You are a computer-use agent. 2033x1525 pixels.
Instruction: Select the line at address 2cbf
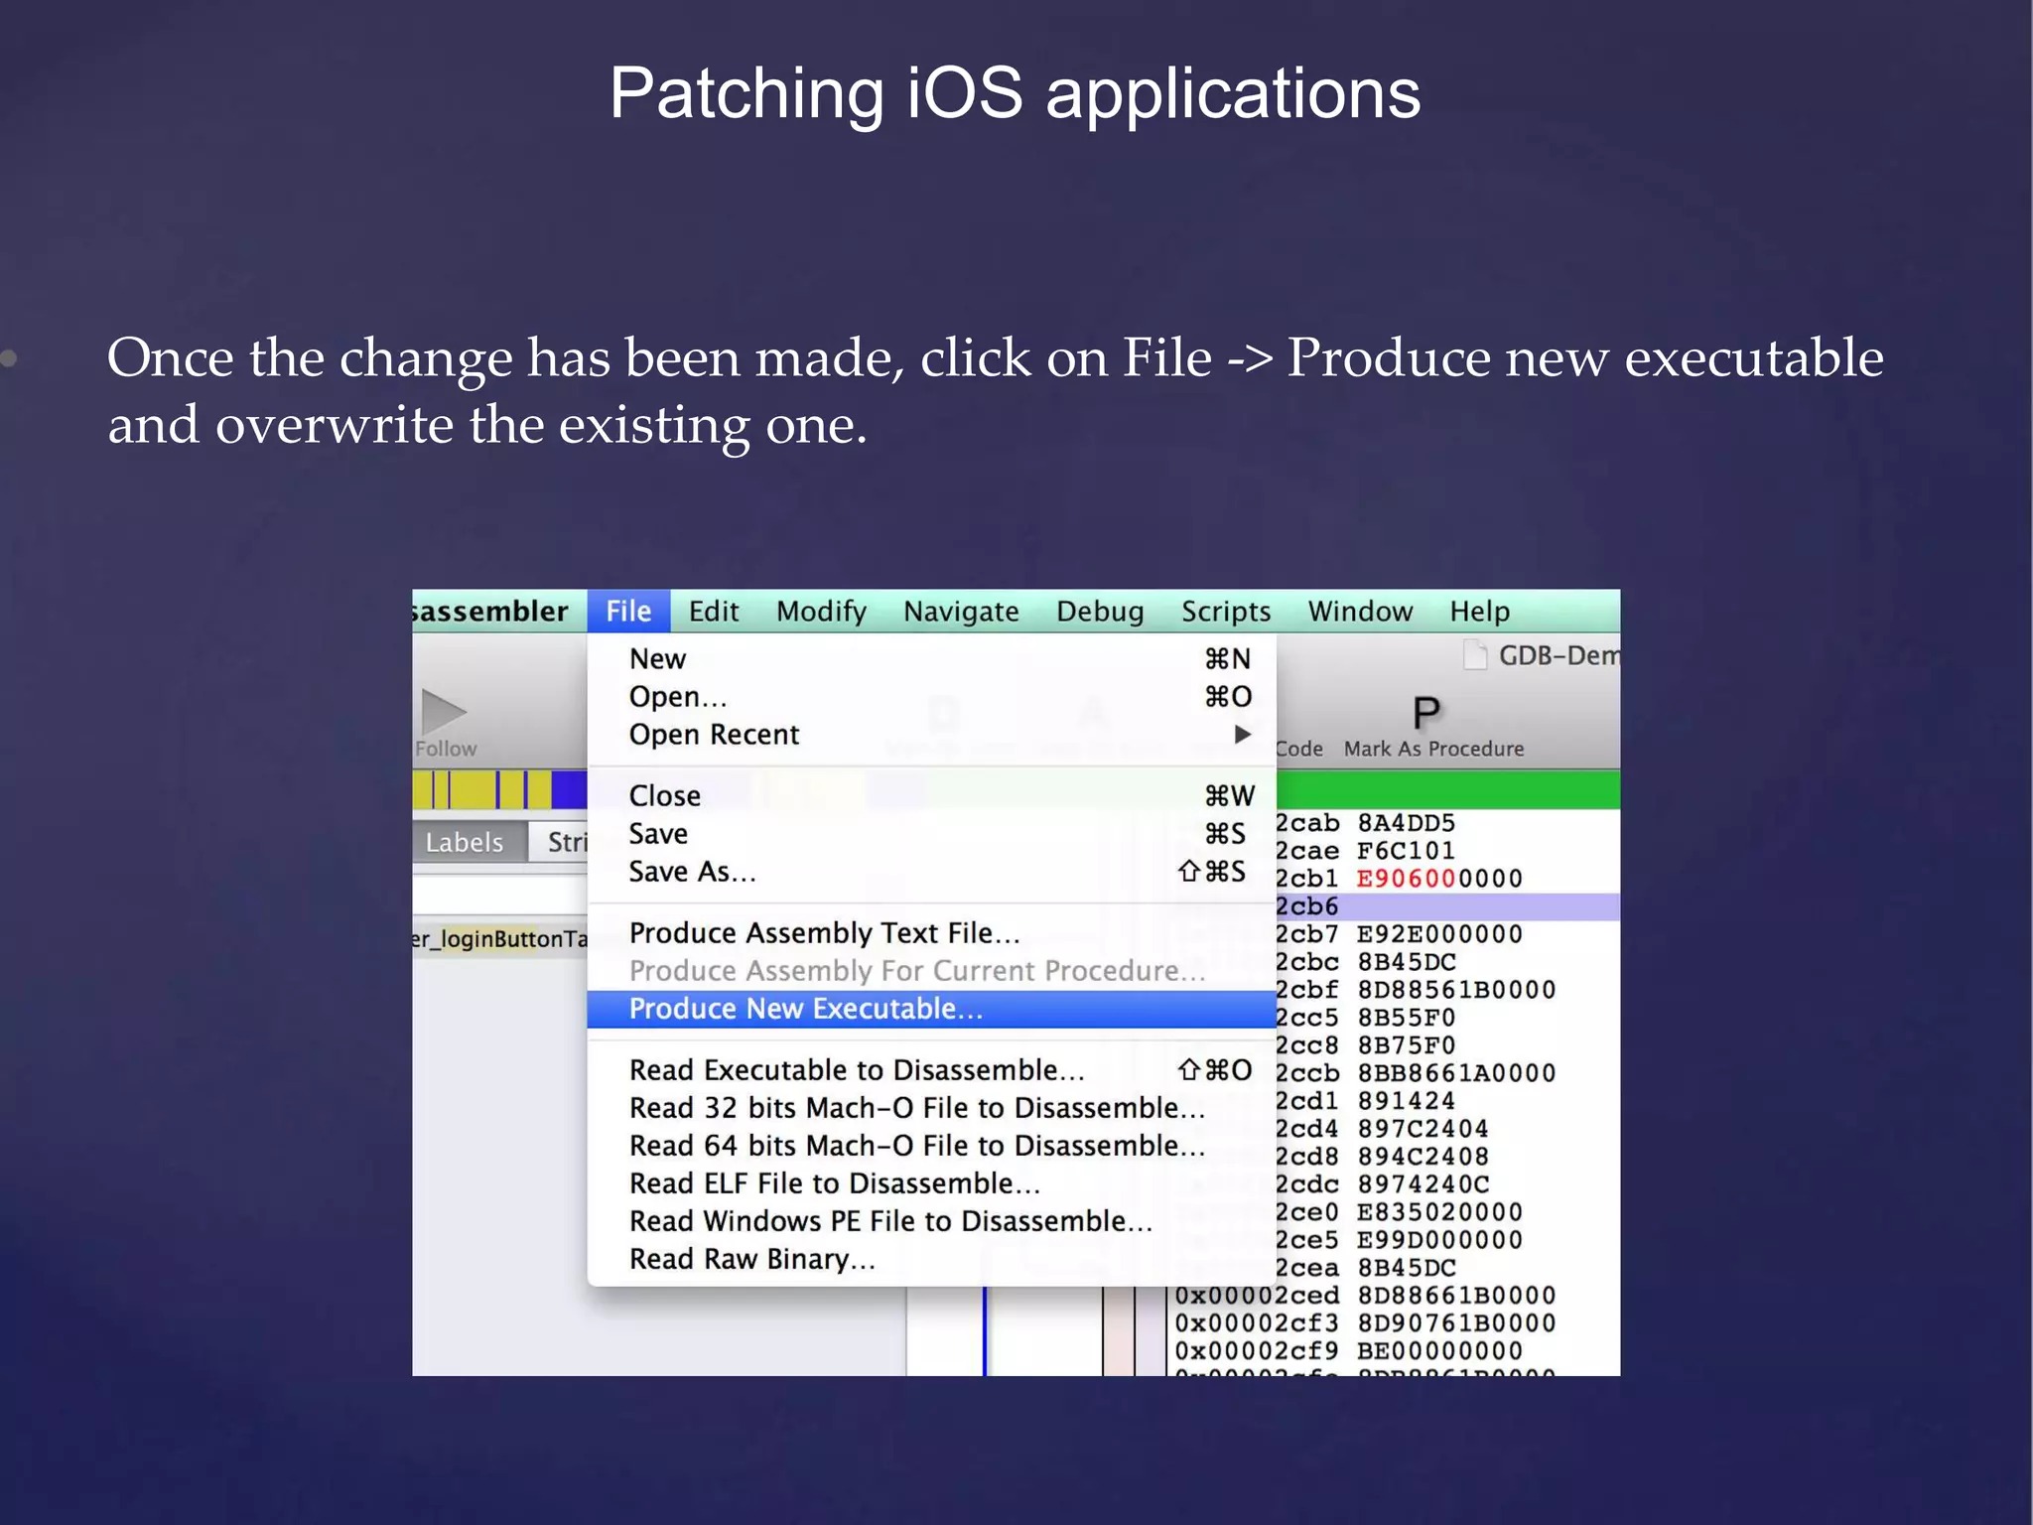pos(1447,990)
